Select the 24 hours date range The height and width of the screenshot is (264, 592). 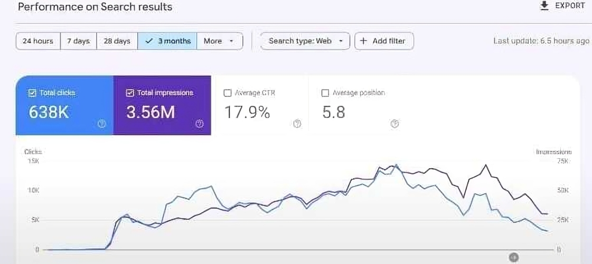tap(38, 41)
